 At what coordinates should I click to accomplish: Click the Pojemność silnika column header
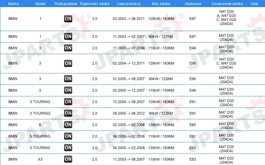pos(95,4)
